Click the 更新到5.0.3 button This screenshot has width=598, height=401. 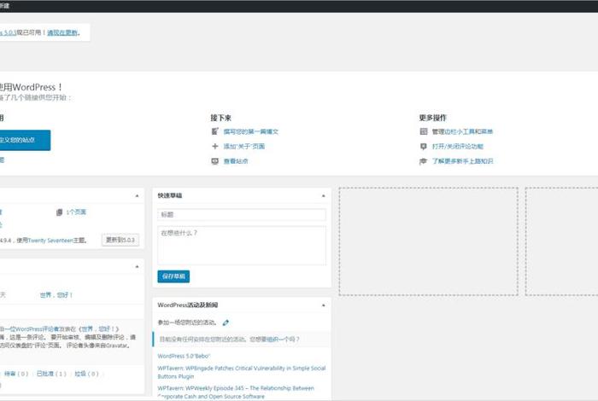click(120, 240)
